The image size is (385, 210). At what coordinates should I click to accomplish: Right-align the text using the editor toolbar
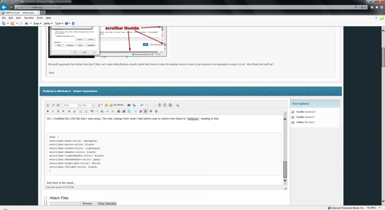point(156,111)
